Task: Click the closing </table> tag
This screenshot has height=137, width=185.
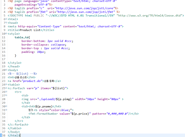Action: click(x=14, y=128)
